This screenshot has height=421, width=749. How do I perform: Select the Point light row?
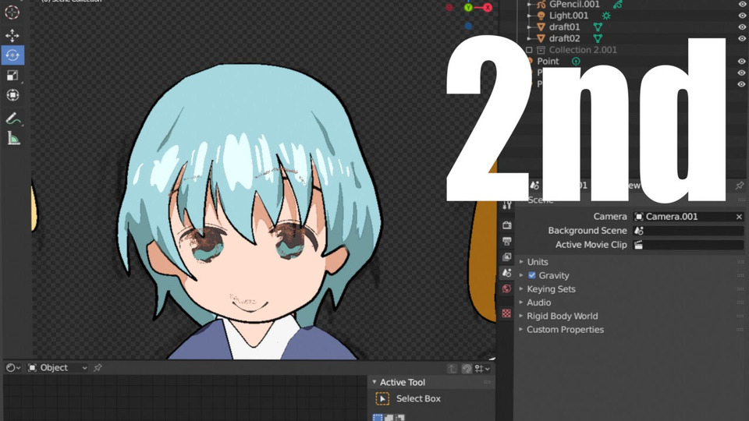point(548,61)
